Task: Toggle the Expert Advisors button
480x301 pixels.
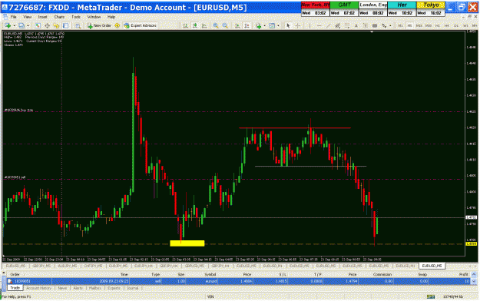Action: pyautogui.click(x=141, y=25)
